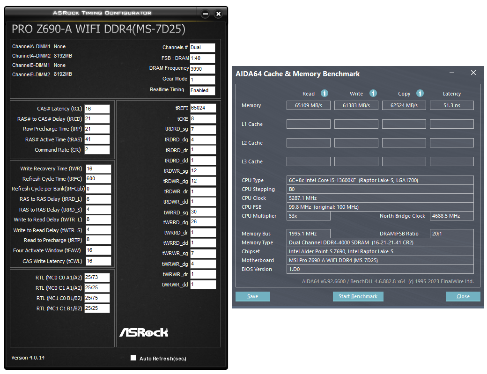Image resolution: width=487 pixels, height=374 pixels.
Task: Click the tREFI value field
Action: (203, 108)
